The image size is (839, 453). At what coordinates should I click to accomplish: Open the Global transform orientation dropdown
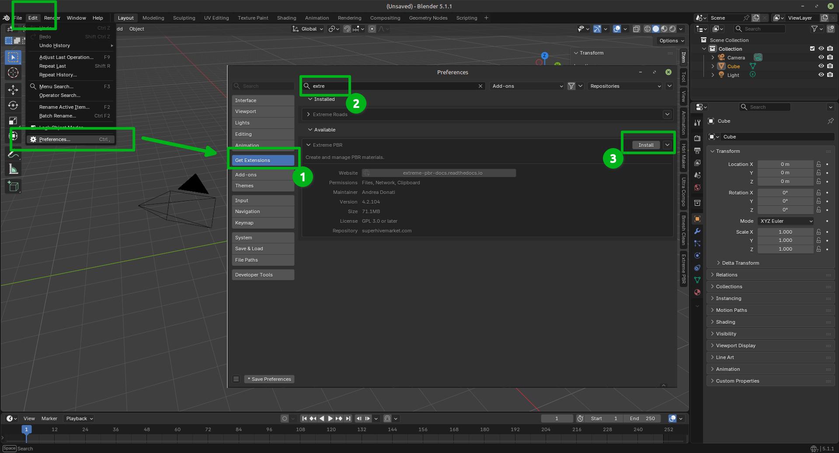(308, 29)
